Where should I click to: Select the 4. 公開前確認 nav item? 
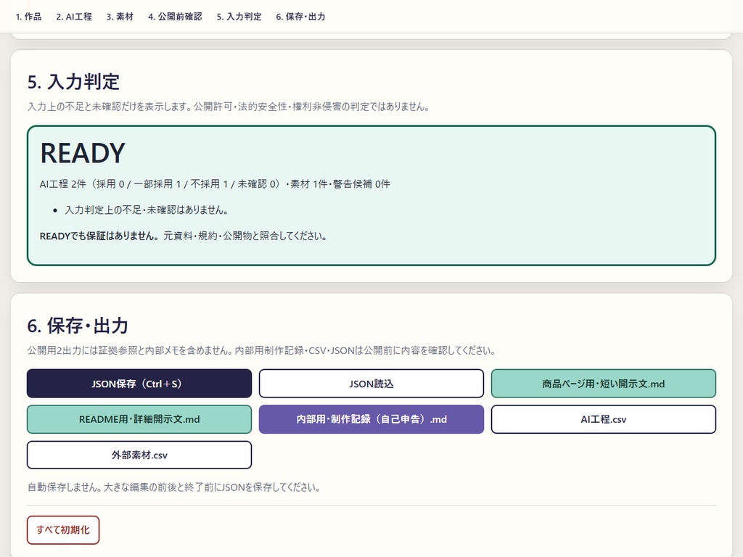(x=175, y=17)
